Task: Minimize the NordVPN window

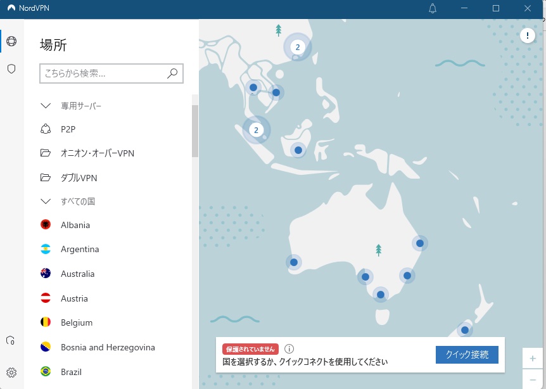Action: [x=464, y=8]
